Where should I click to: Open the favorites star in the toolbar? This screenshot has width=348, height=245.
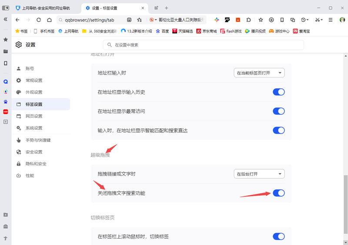(261, 20)
